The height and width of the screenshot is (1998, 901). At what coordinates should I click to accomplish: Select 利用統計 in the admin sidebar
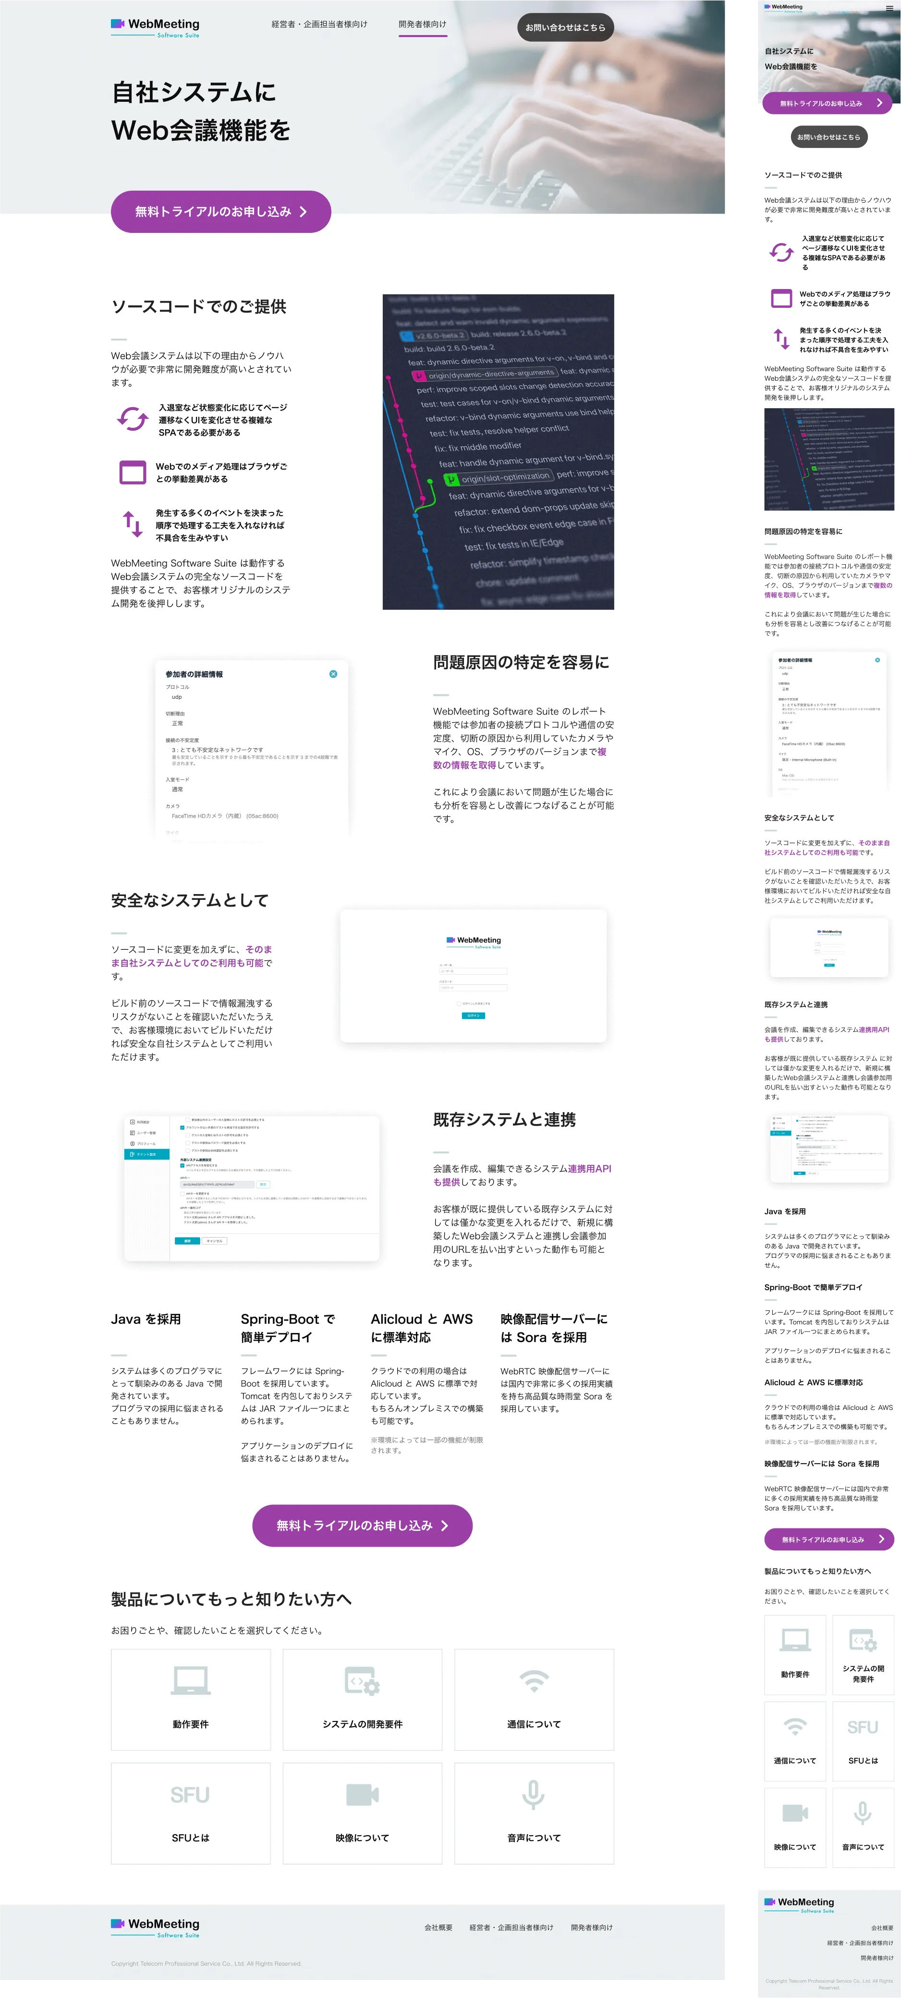140,1122
